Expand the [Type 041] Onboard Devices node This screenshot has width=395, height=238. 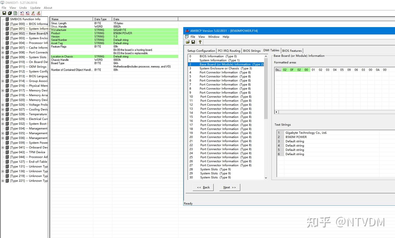[3, 147]
